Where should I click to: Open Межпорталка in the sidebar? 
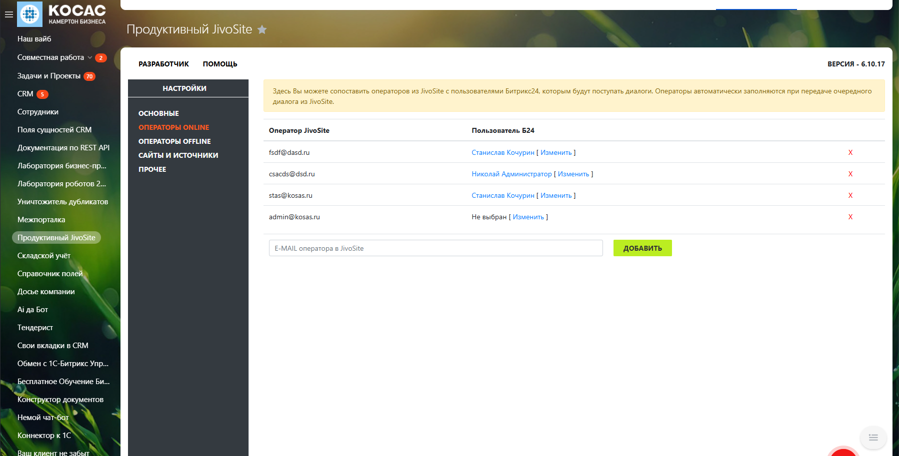click(x=41, y=220)
